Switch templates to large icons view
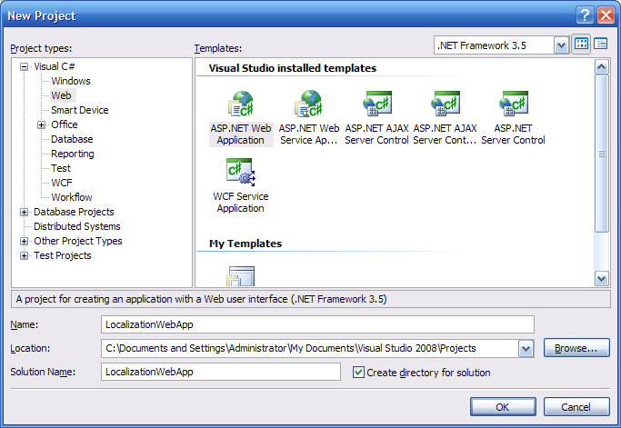621x428 pixels. point(581,44)
